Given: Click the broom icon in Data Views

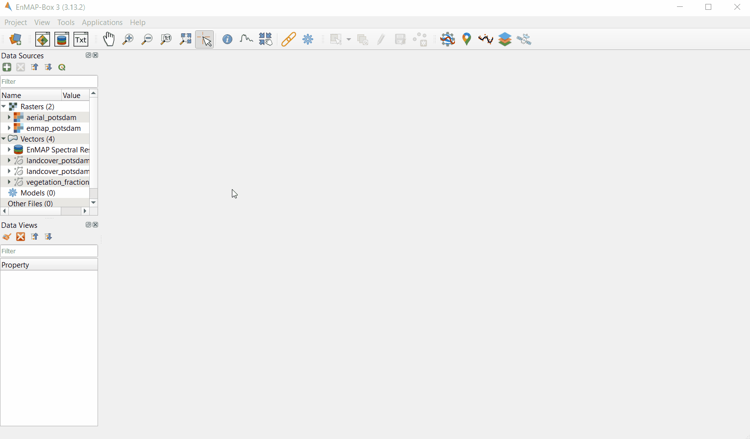Looking at the screenshot, I should (7, 237).
